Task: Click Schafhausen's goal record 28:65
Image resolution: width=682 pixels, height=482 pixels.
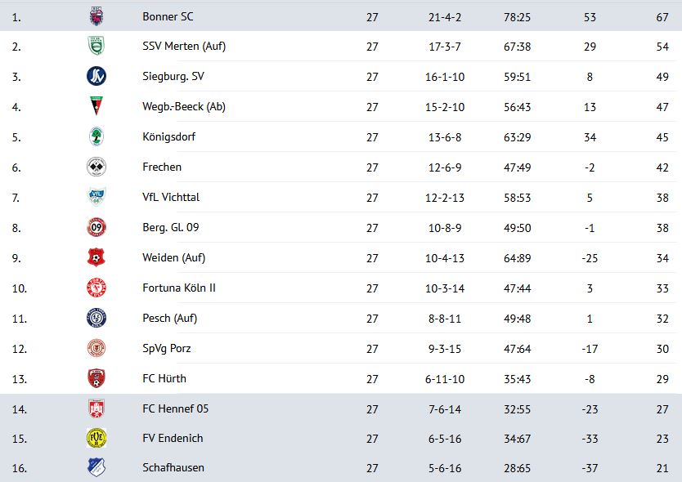Action: [x=518, y=468]
